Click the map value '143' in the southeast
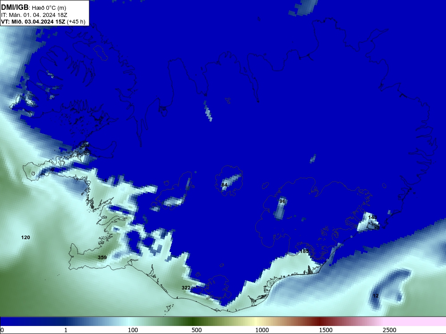The image size is (446, 334). click(x=372, y=217)
